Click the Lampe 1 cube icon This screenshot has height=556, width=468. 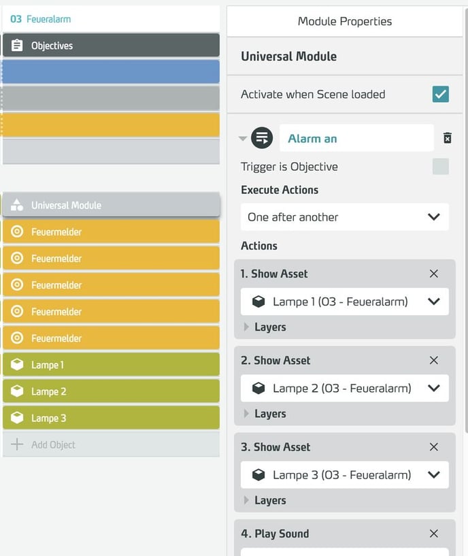[x=18, y=365]
